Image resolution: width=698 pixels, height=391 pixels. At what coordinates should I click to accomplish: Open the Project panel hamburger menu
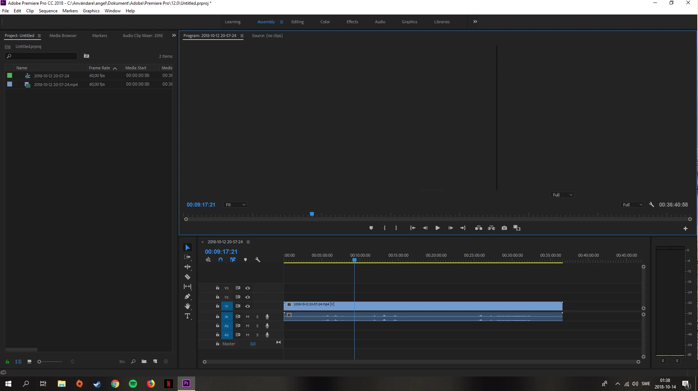pyautogui.click(x=39, y=36)
